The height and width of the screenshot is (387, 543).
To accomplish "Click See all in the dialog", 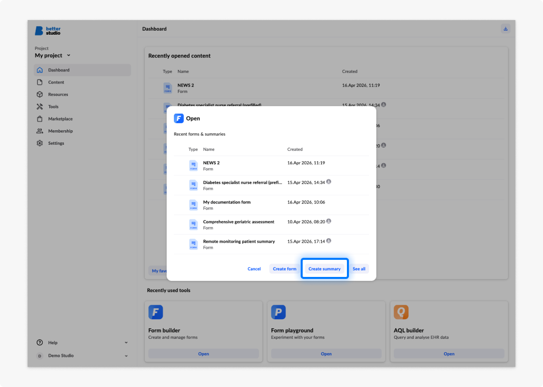I will (x=359, y=268).
